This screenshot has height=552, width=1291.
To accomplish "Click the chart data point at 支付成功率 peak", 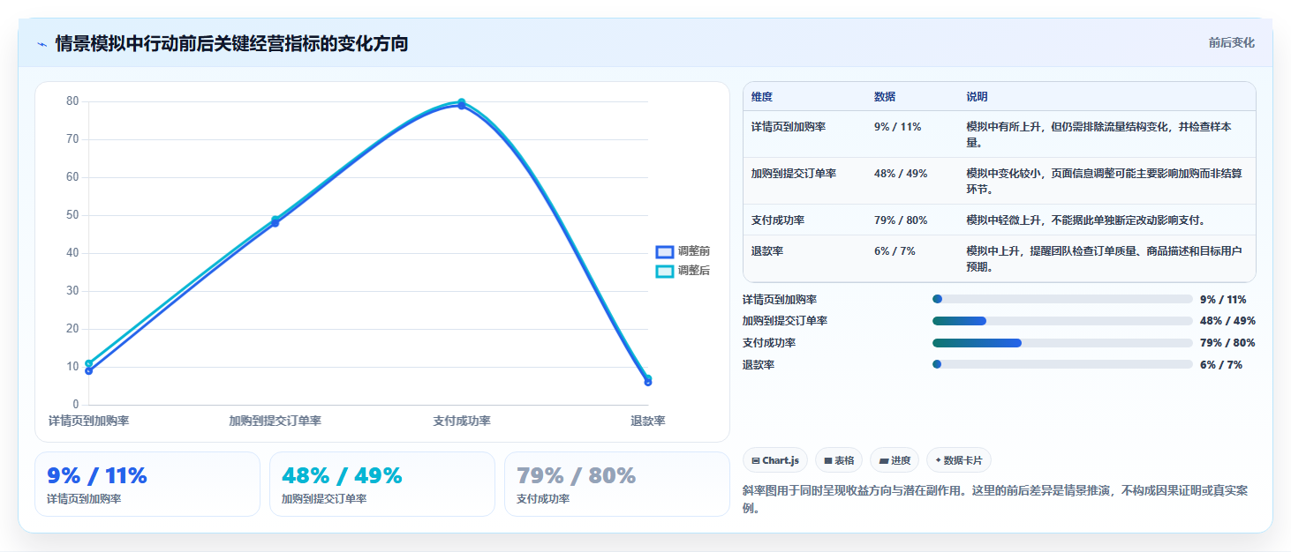I will [462, 103].
